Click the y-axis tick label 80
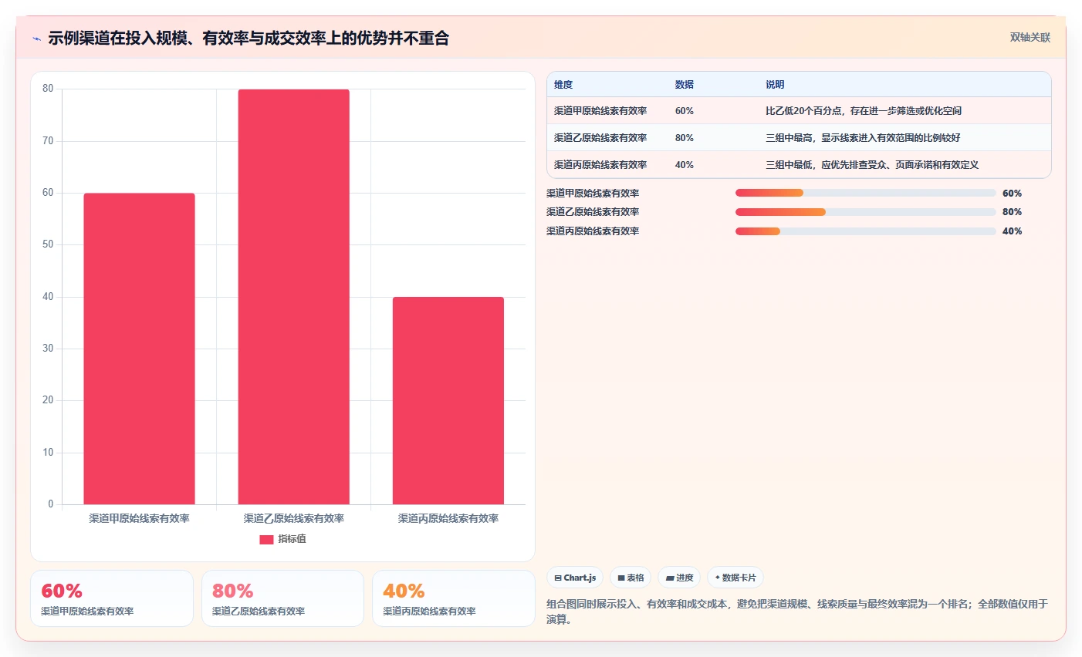Viewport: 1082px width, 657px height. pyautogui.click(x=48, y=89)
